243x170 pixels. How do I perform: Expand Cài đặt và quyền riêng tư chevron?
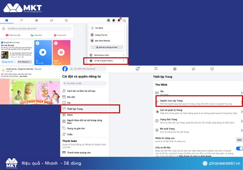coord(123,61)
